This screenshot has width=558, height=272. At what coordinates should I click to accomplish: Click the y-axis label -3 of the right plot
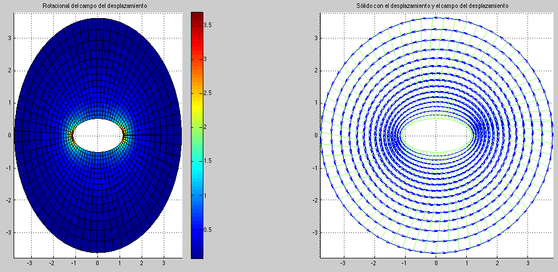313,232
